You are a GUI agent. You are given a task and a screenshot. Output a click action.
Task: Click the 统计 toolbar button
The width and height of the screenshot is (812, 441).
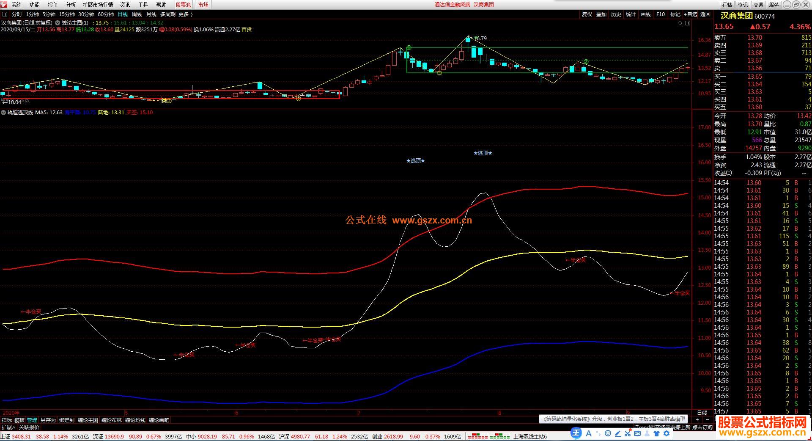click(x=631, y=14)
